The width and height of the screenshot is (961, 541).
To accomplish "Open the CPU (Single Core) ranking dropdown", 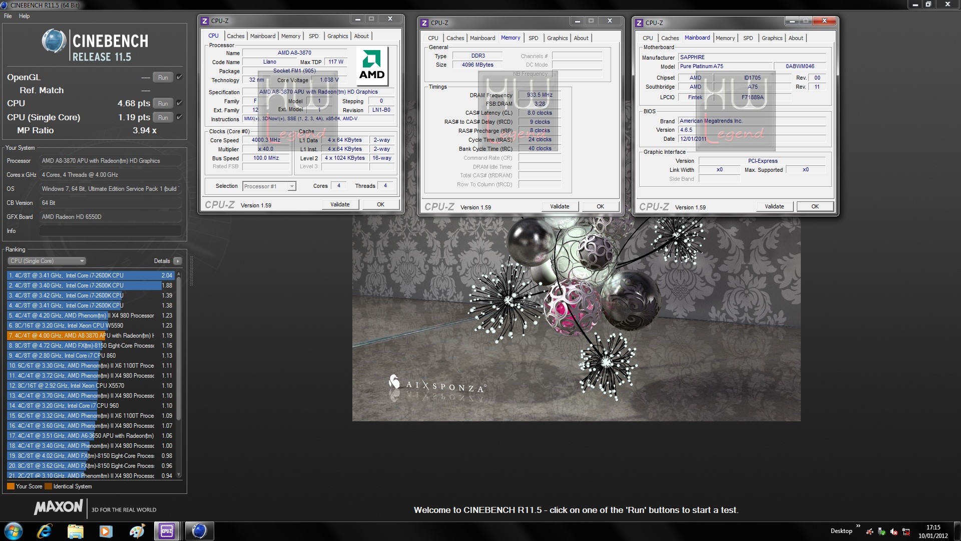I will click(x=47, y=261).
